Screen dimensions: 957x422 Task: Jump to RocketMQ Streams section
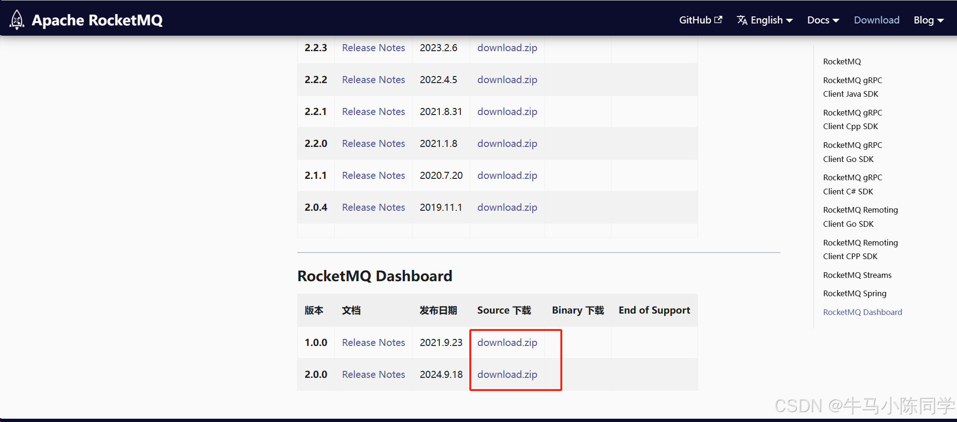(857, 275)
